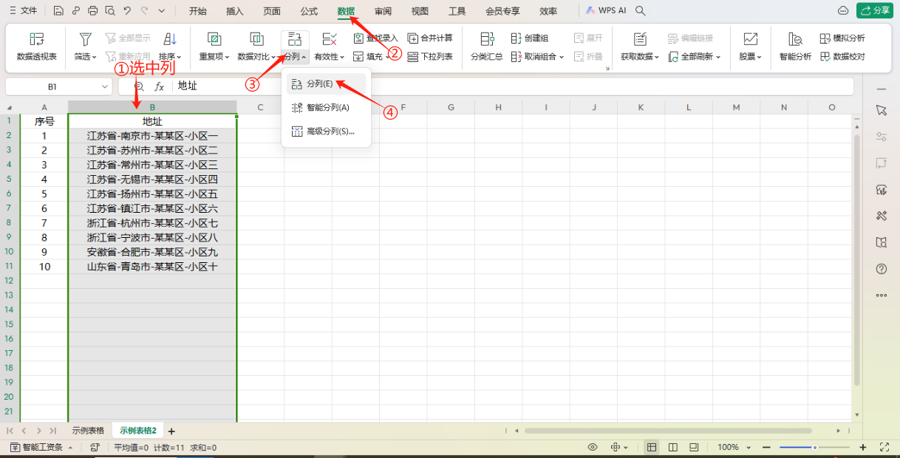Open the 排序 sort options

click(x=170, y=47)
